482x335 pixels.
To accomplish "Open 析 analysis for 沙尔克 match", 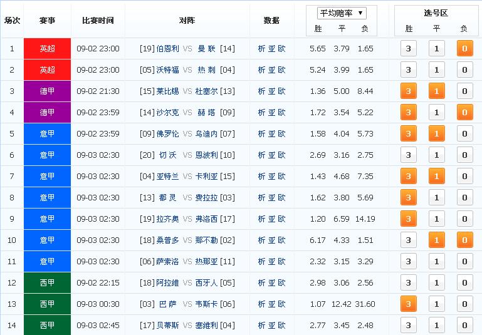I will 261,112.
